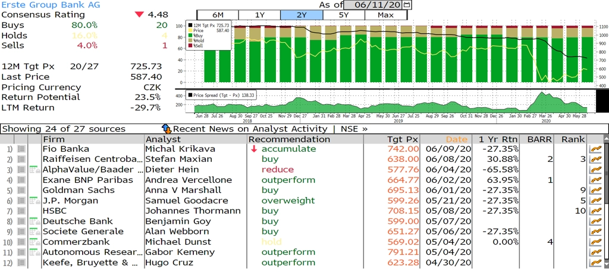Open chart icon for Keefe, Bruyette row
609x272 pixels.
(x=595, y=262)
